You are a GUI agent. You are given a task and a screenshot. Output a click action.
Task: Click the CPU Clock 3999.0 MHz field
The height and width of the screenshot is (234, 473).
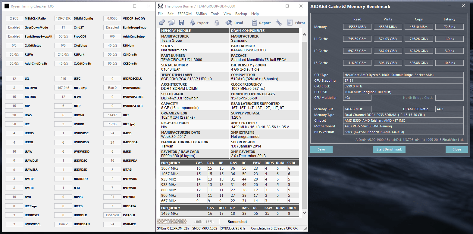(403, 86)
